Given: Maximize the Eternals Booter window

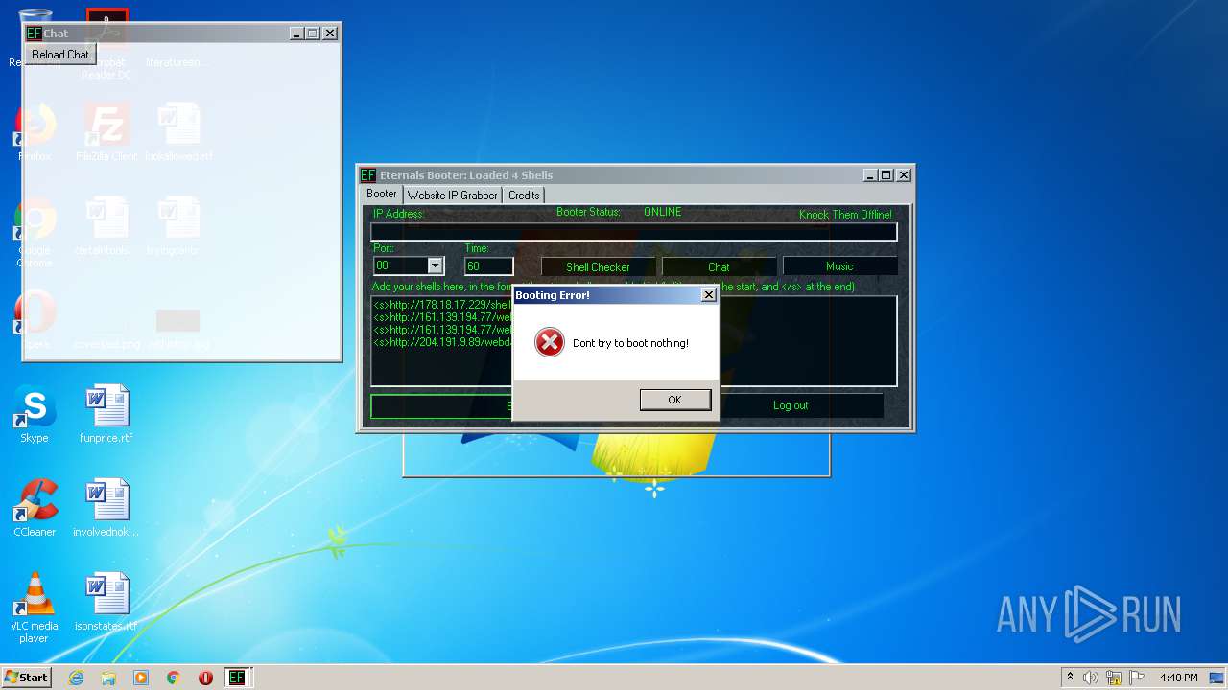Looking at the screenshot, I should (x=886, y=174).
